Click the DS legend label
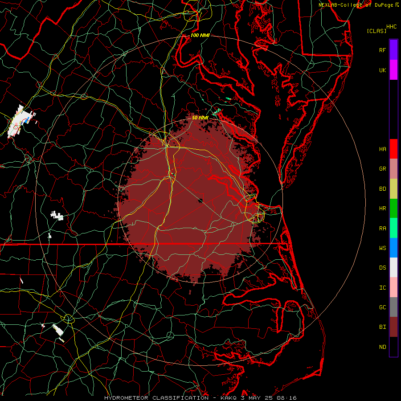 (x=382, y=268)
